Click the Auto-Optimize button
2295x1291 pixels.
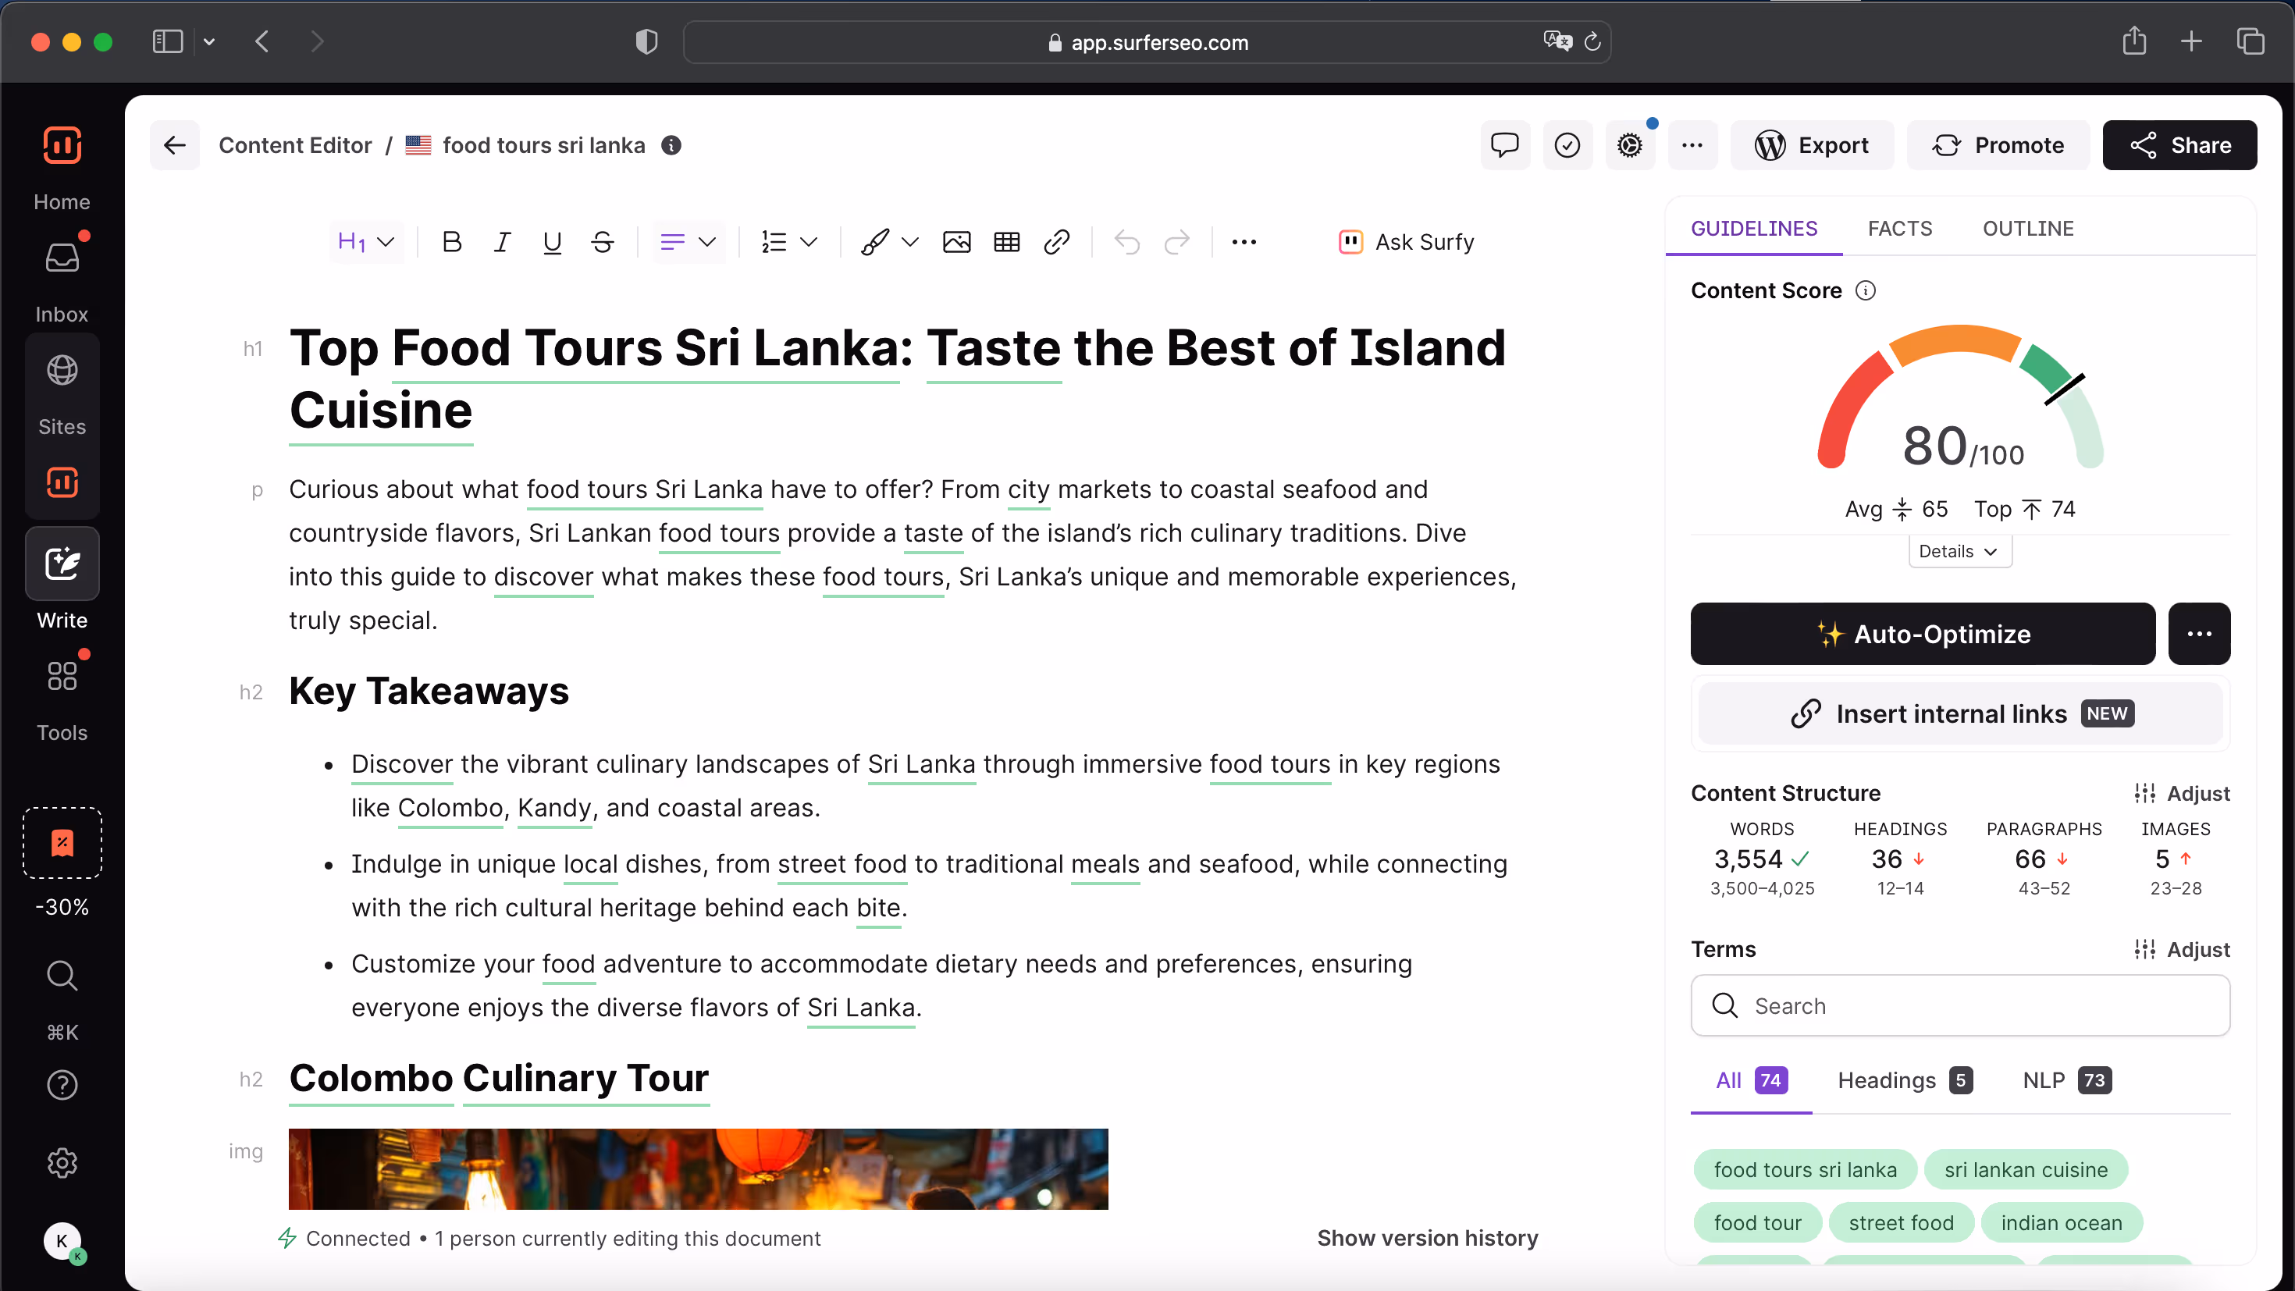(1923, 635)
